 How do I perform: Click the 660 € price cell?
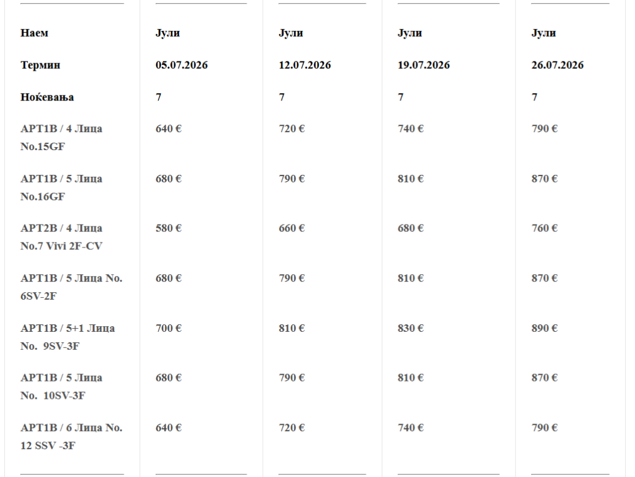click(x=291, y=228)
